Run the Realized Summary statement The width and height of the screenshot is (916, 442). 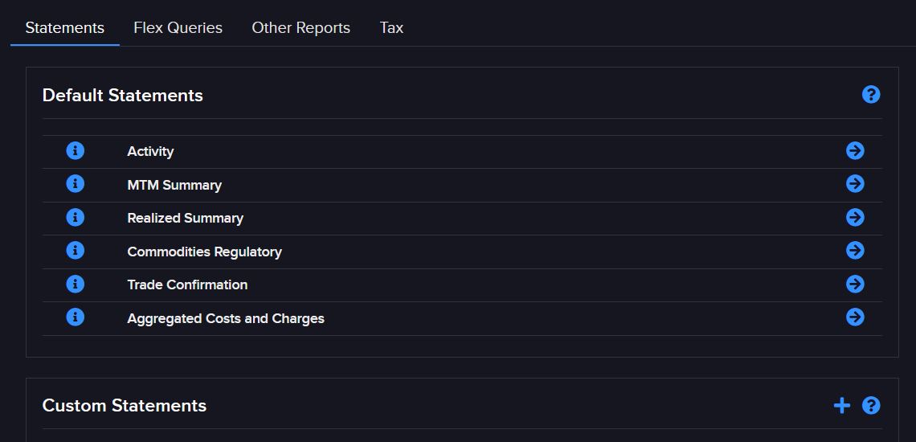(x=855, y=218)
